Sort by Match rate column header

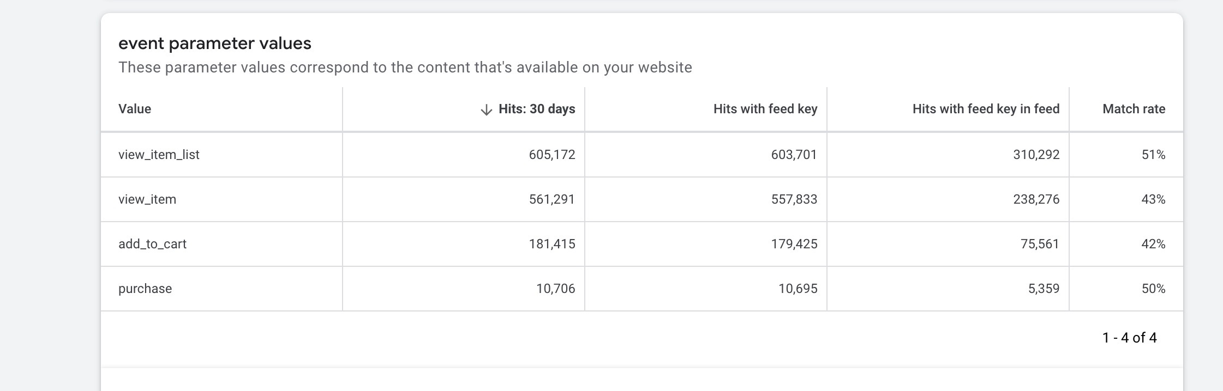(x=1134, y=109)
